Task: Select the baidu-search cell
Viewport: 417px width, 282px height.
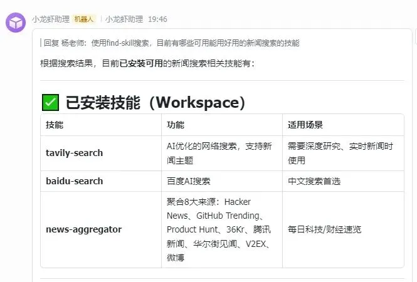Action: [x=101, y=181]
